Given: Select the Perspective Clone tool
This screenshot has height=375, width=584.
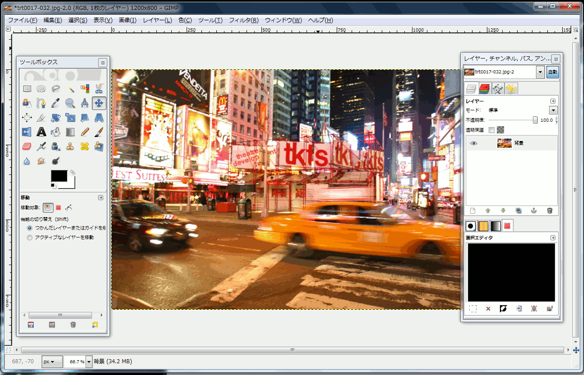Looking at the screenshot, I should [x=99, y=146].
